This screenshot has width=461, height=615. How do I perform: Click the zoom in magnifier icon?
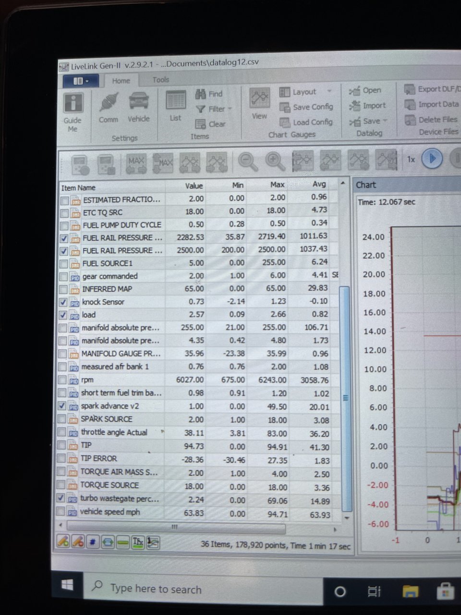[275, 161]
